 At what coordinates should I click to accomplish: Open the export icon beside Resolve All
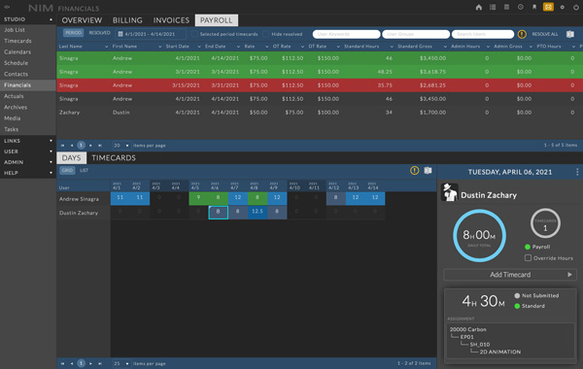570,34
